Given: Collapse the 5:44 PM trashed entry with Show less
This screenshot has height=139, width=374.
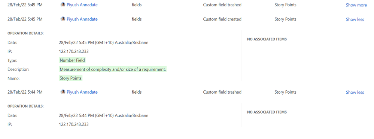Looking at the screenshot, I should point(355,93).
